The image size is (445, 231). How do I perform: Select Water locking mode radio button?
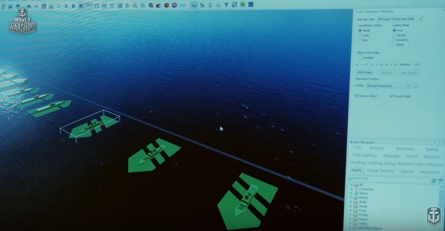[x=394, y=45]
